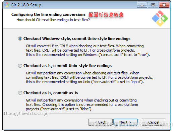Click the 'Checkout Windows-style, commit Unix-style line endings' label
The height and width of the screenshot is (131, 176).
pyautogui.click(x=77, y=39)
